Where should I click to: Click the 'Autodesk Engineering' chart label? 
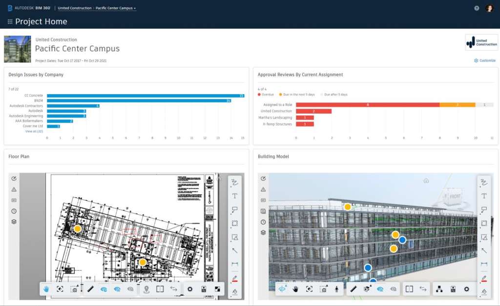pos(26,116)
